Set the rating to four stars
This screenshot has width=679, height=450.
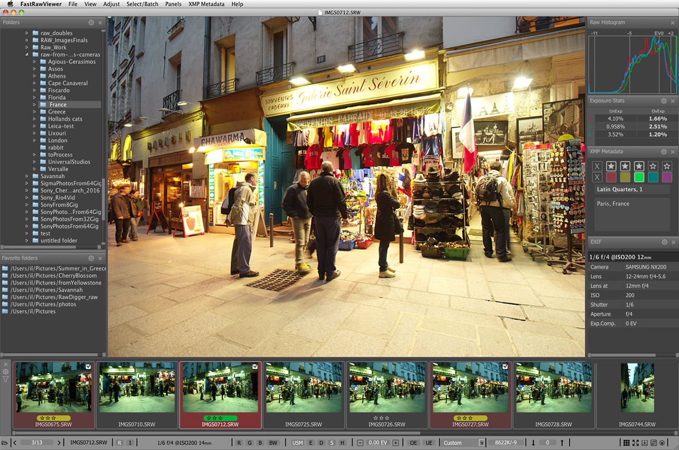click(653, 166)
